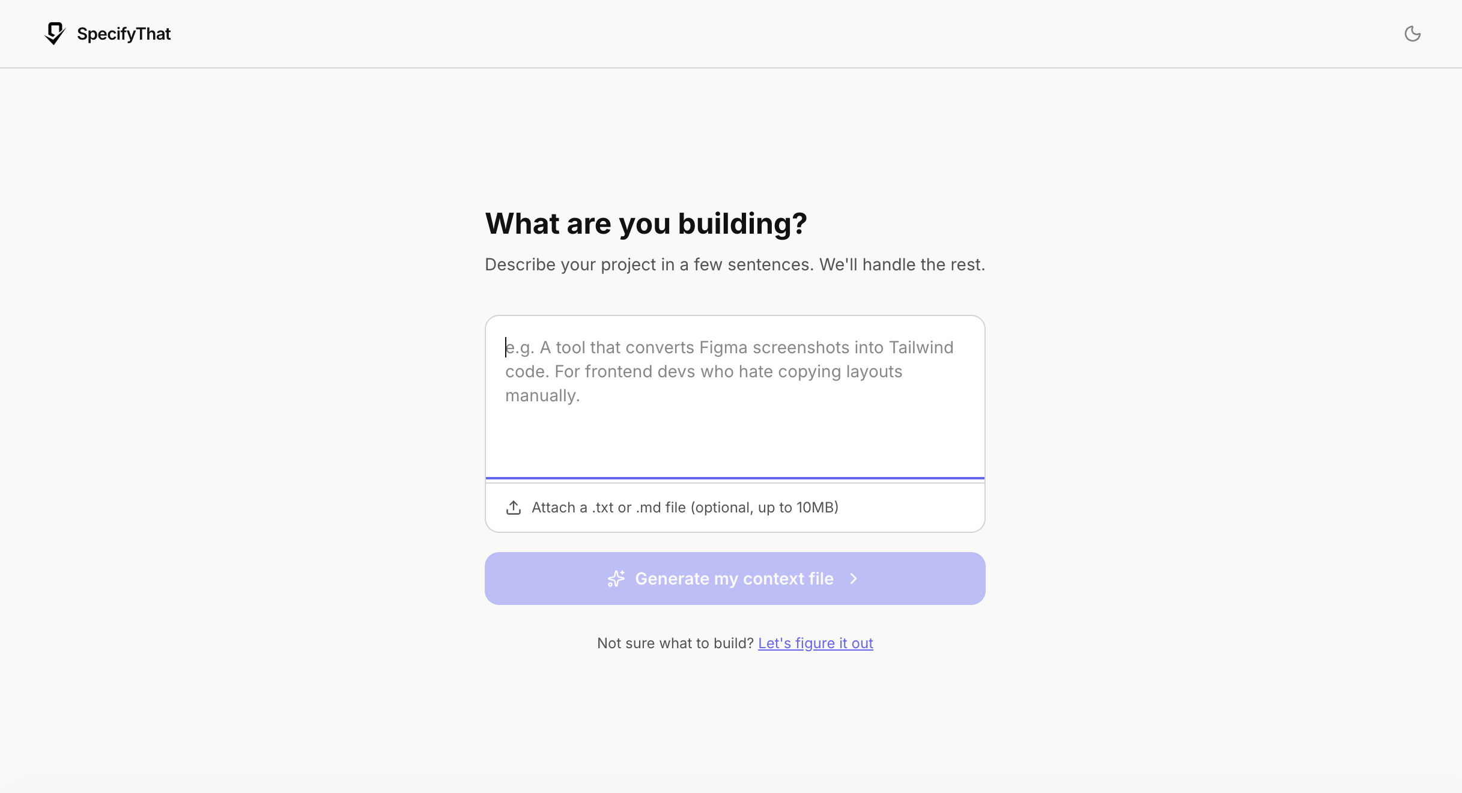The height and width of the screenshot is (793, 1462).
Task: Select the "Attach a .txt or .md file" label
Action: pos(685,508)
